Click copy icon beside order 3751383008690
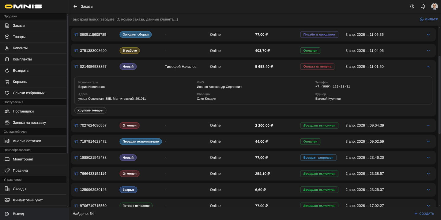441x220 pixels. 76,51
